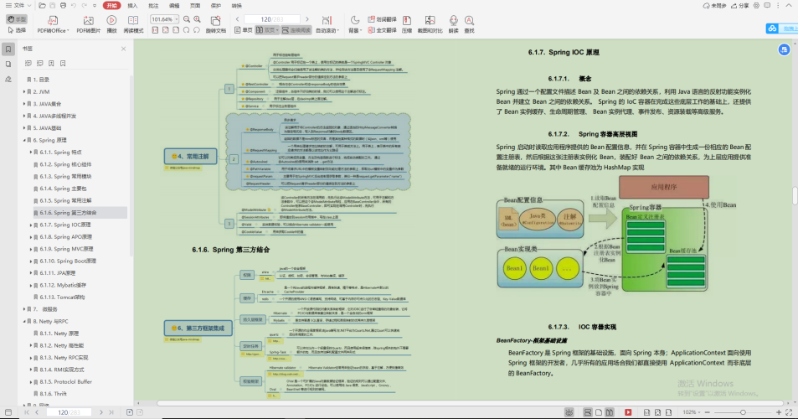
Task: Click the 分享 share button
Action: 740,6
